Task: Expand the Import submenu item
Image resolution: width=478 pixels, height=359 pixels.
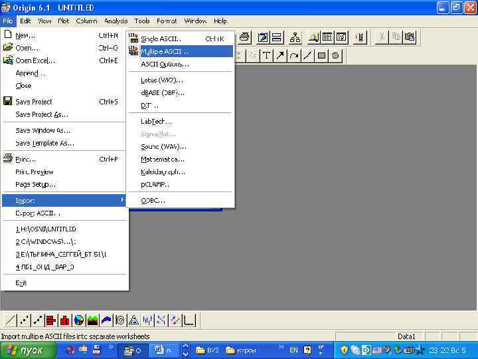Action: (64, 201)
